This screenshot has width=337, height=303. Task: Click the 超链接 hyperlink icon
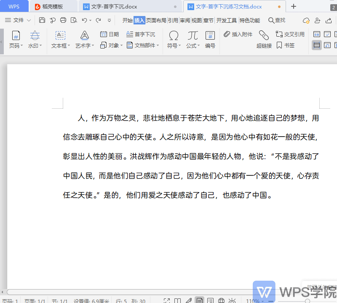click(264, 39)
